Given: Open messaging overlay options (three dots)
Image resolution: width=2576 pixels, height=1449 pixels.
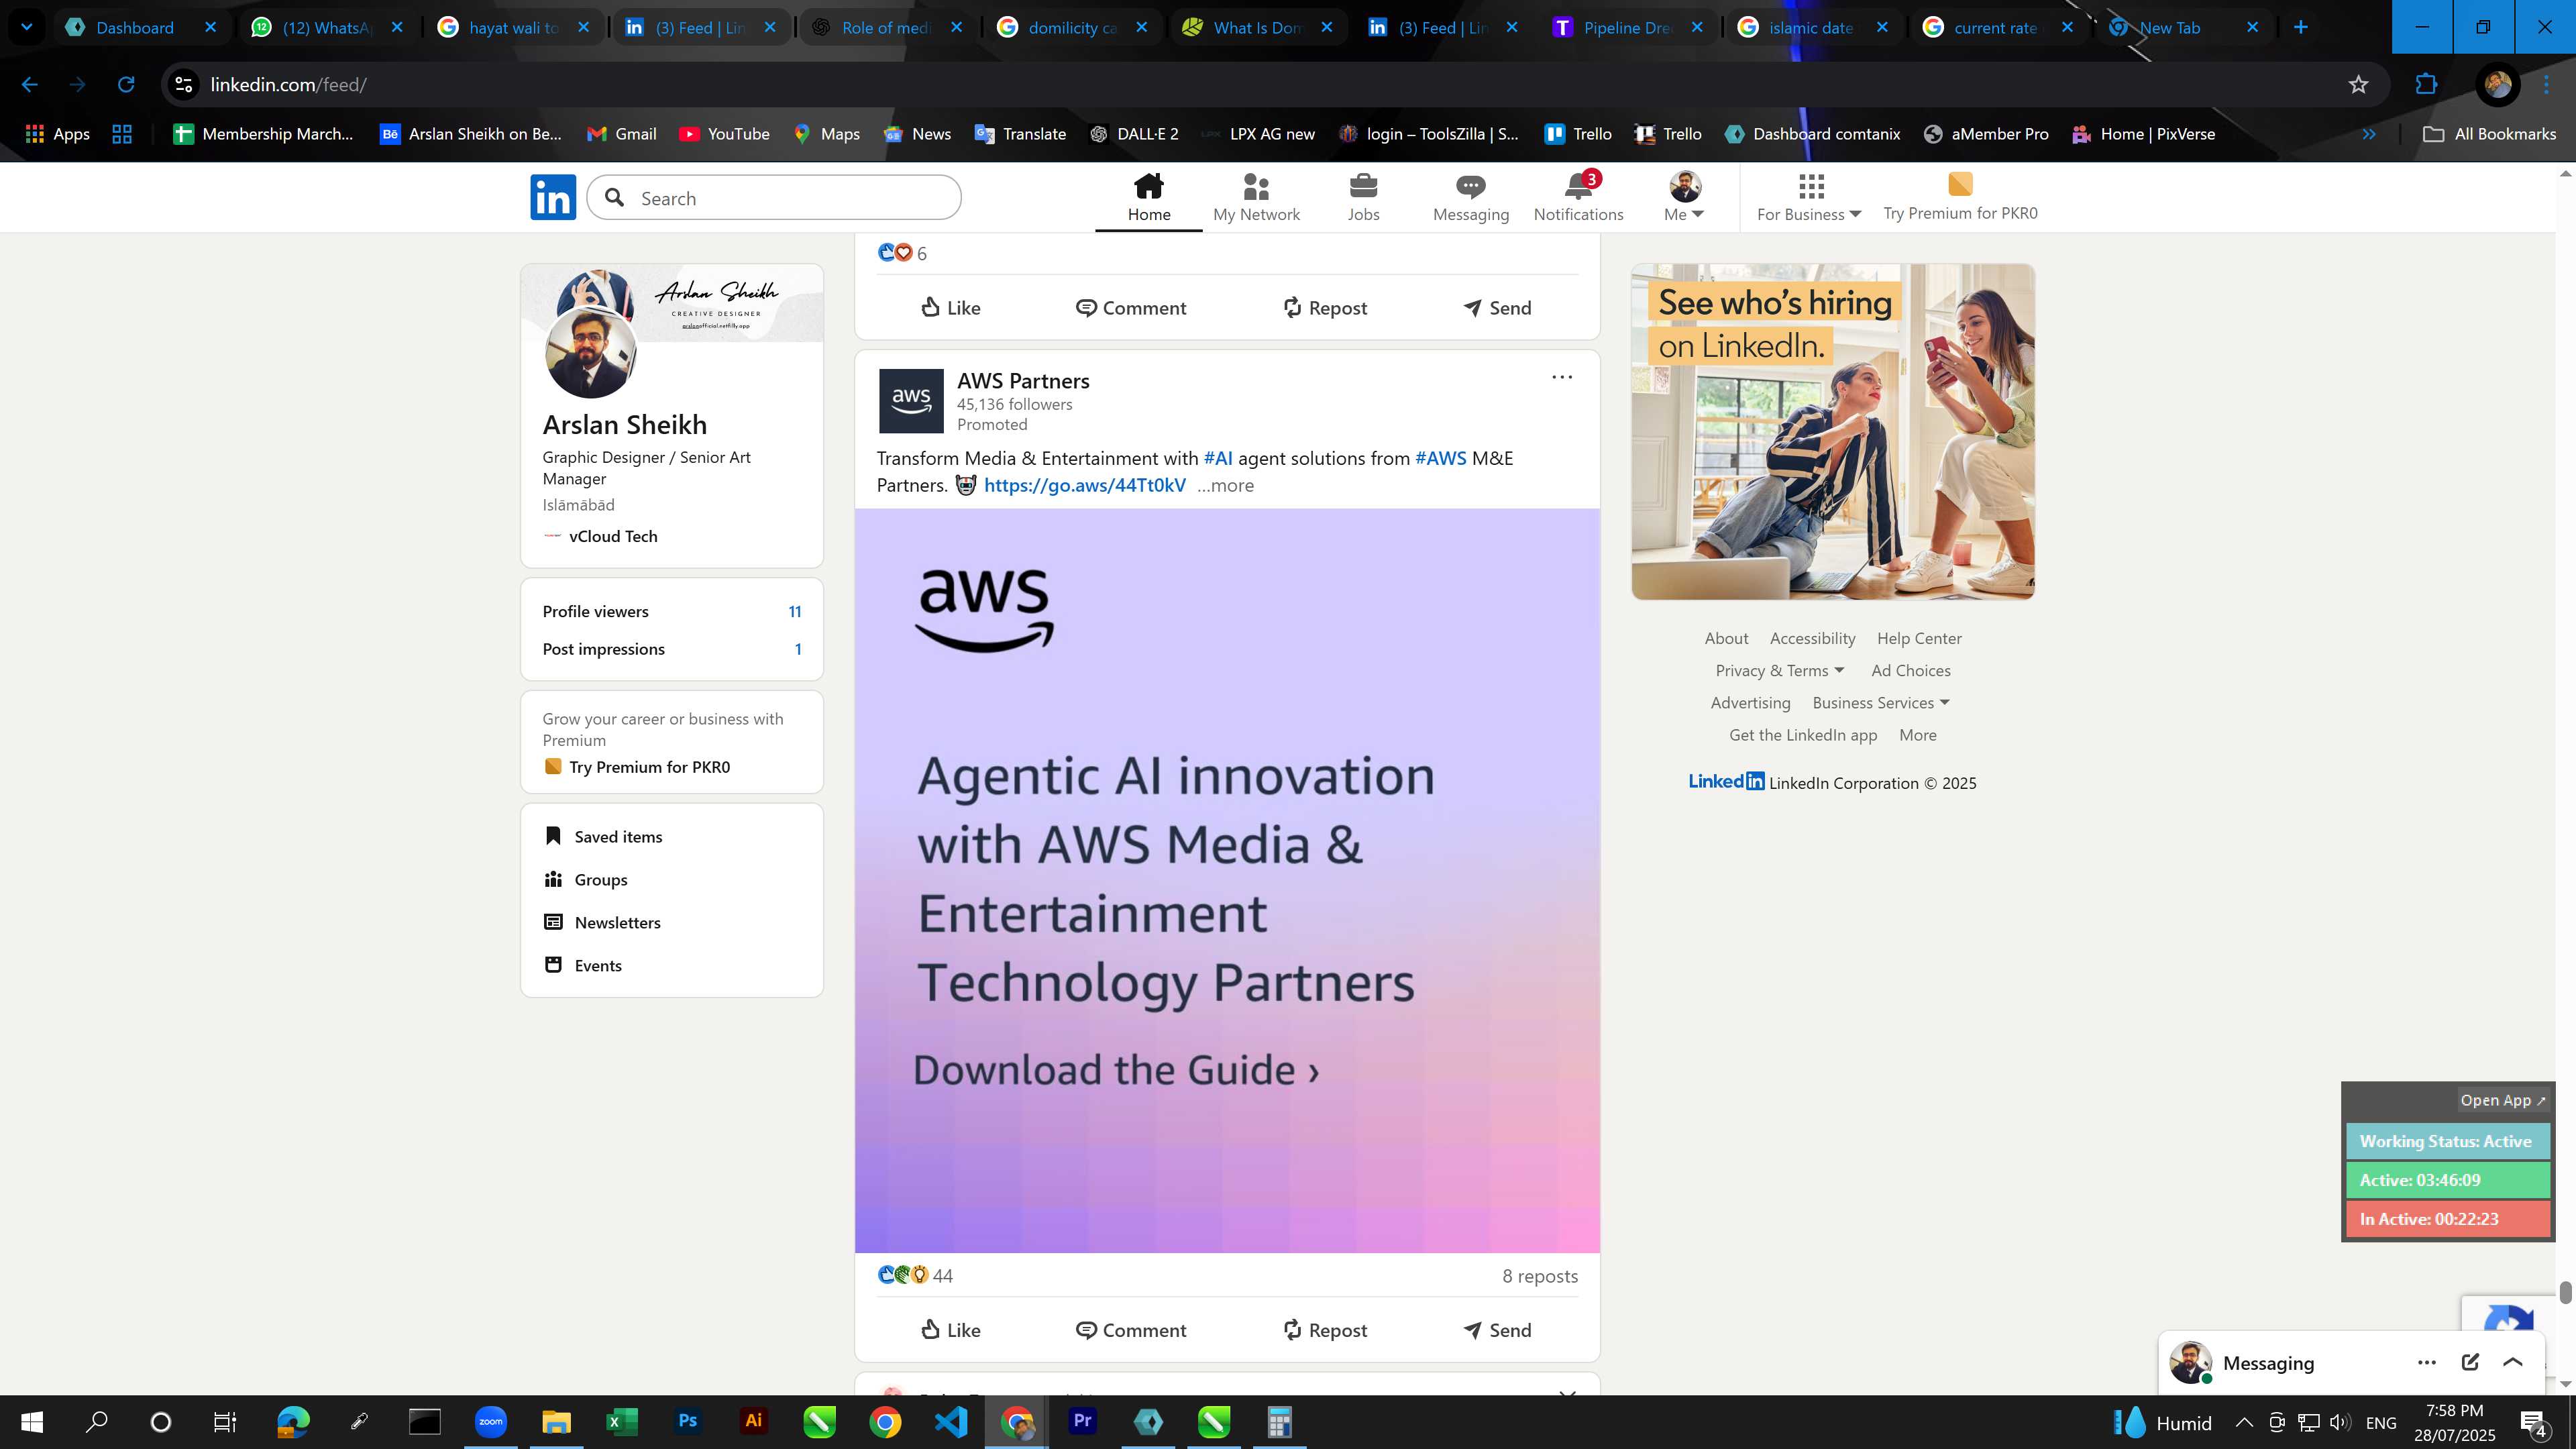Looking at the screenshot, I should tap(2427, 1363).
